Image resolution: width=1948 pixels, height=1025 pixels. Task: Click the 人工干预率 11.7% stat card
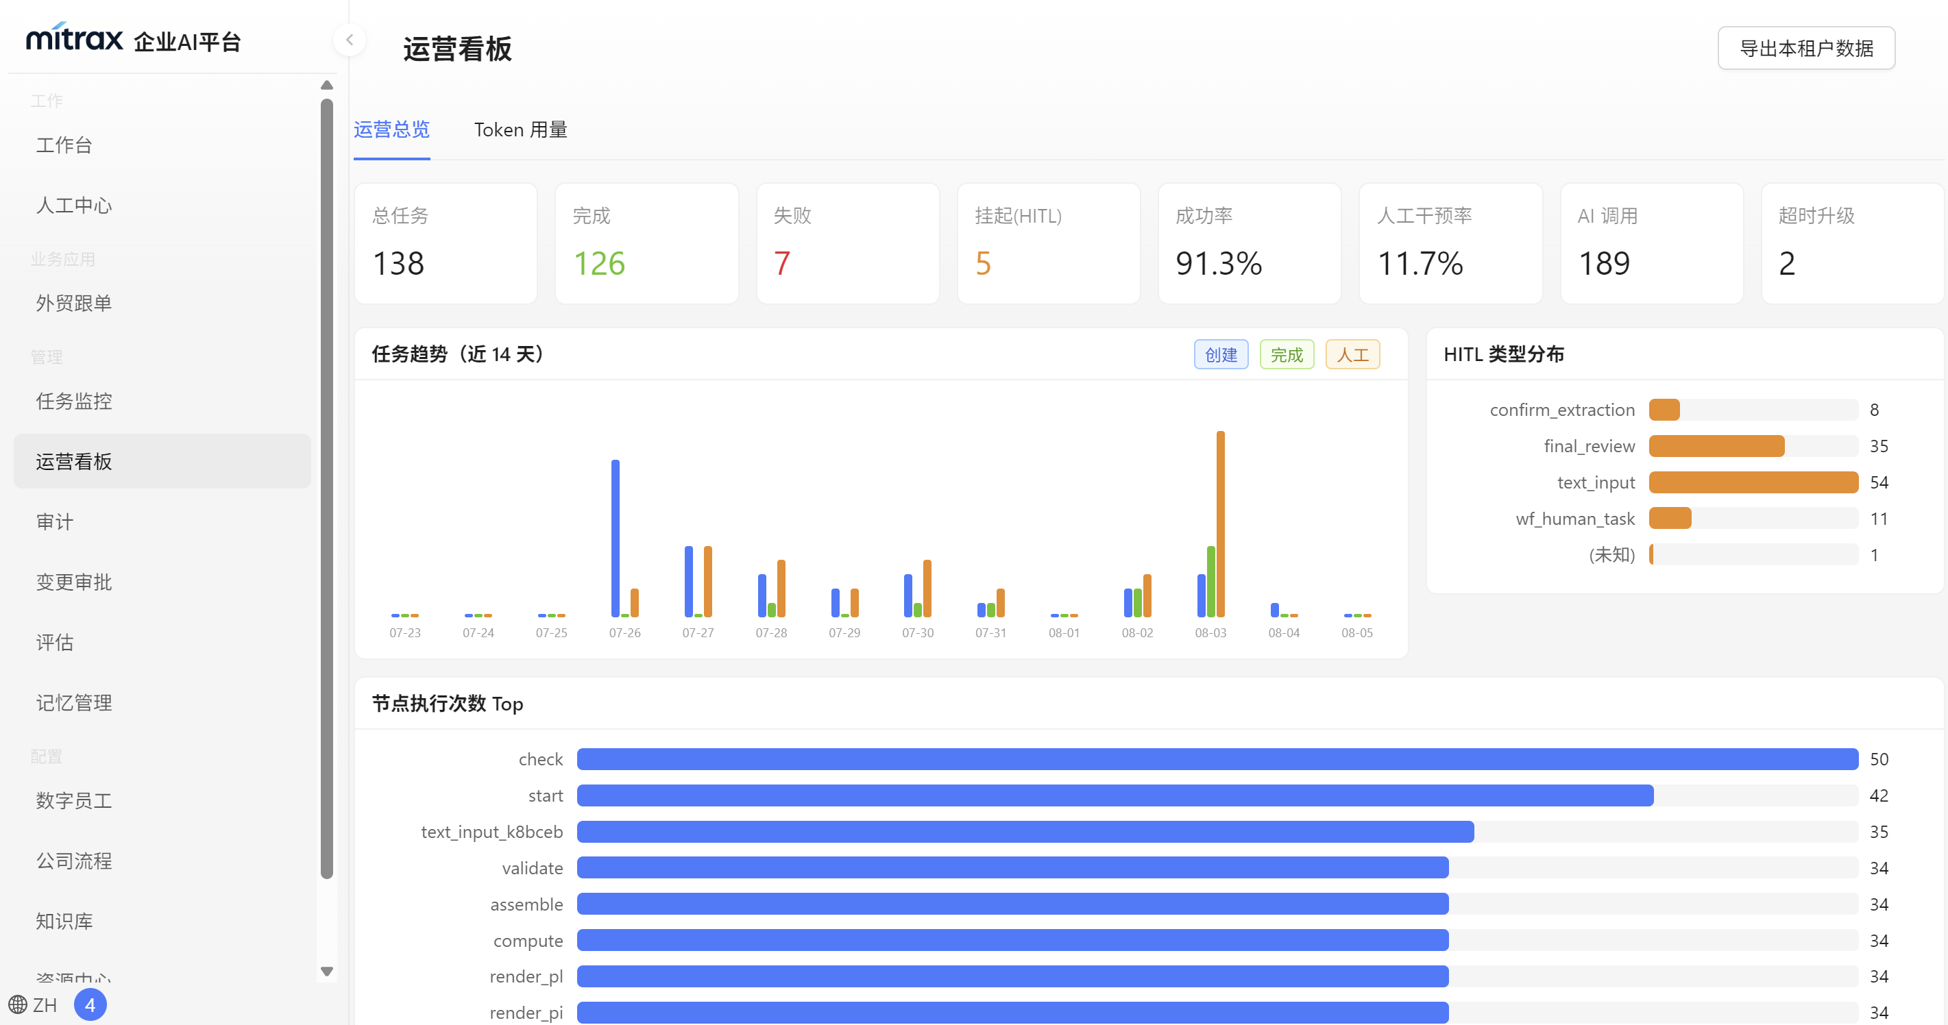tap(1450, 243)
